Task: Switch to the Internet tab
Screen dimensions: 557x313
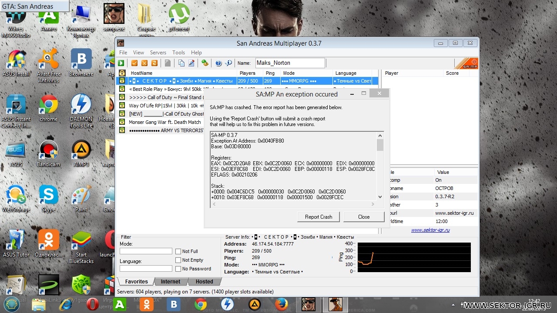Action: pyautogui.click(x=171, y=282)
